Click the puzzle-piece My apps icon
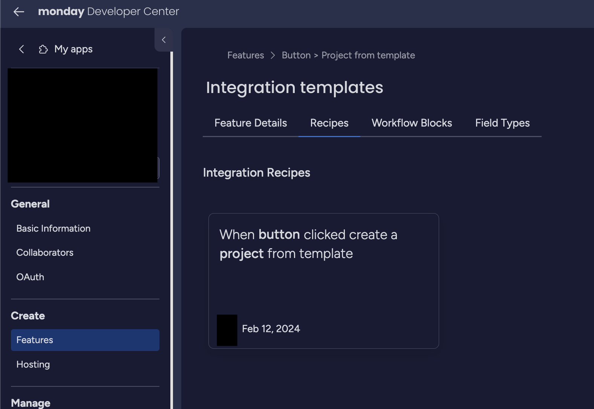The image size is (594, 409). point(43,49)
